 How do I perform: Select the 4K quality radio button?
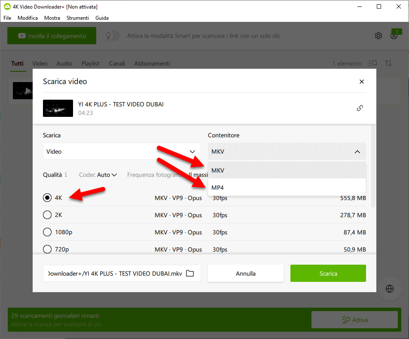pyautogui.click(x=47, y=198)
